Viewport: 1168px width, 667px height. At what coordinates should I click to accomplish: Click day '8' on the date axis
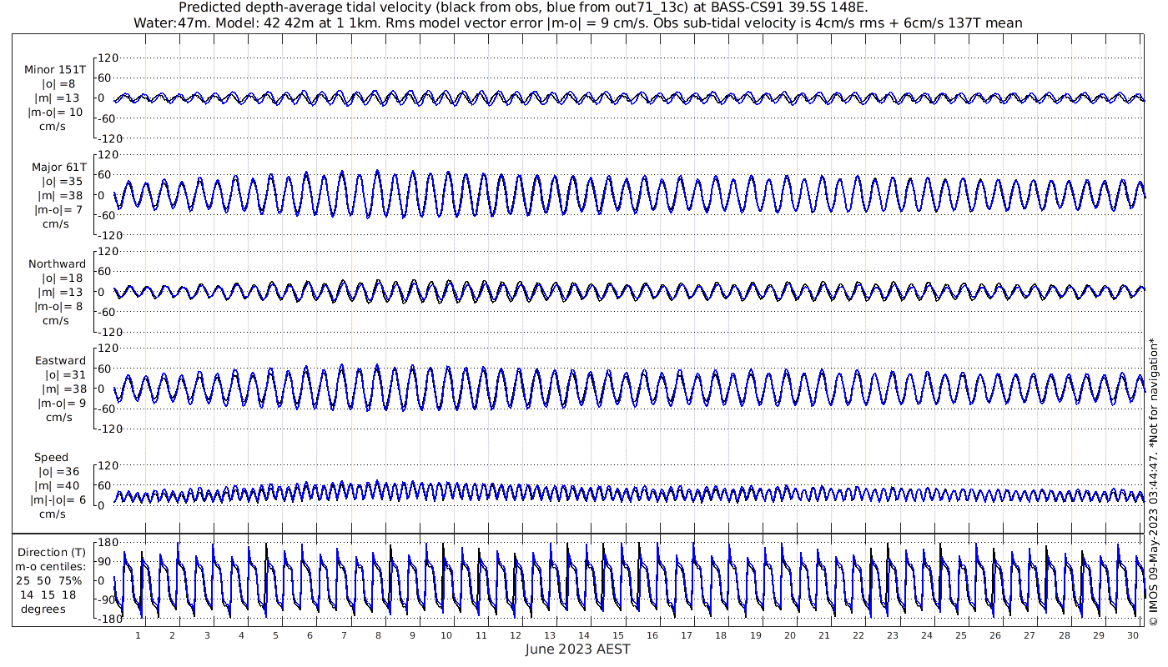point(378,635)
